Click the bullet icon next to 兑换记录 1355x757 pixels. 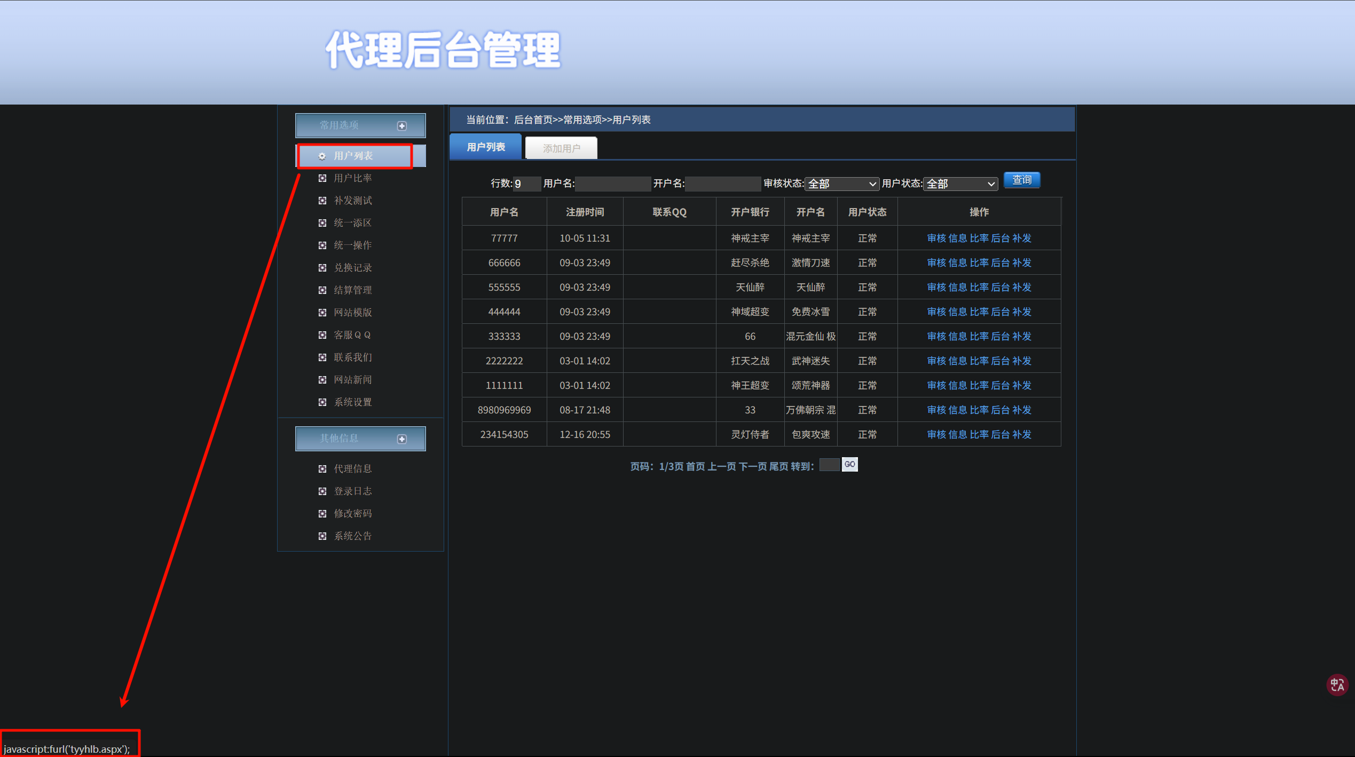pos(322,268)
